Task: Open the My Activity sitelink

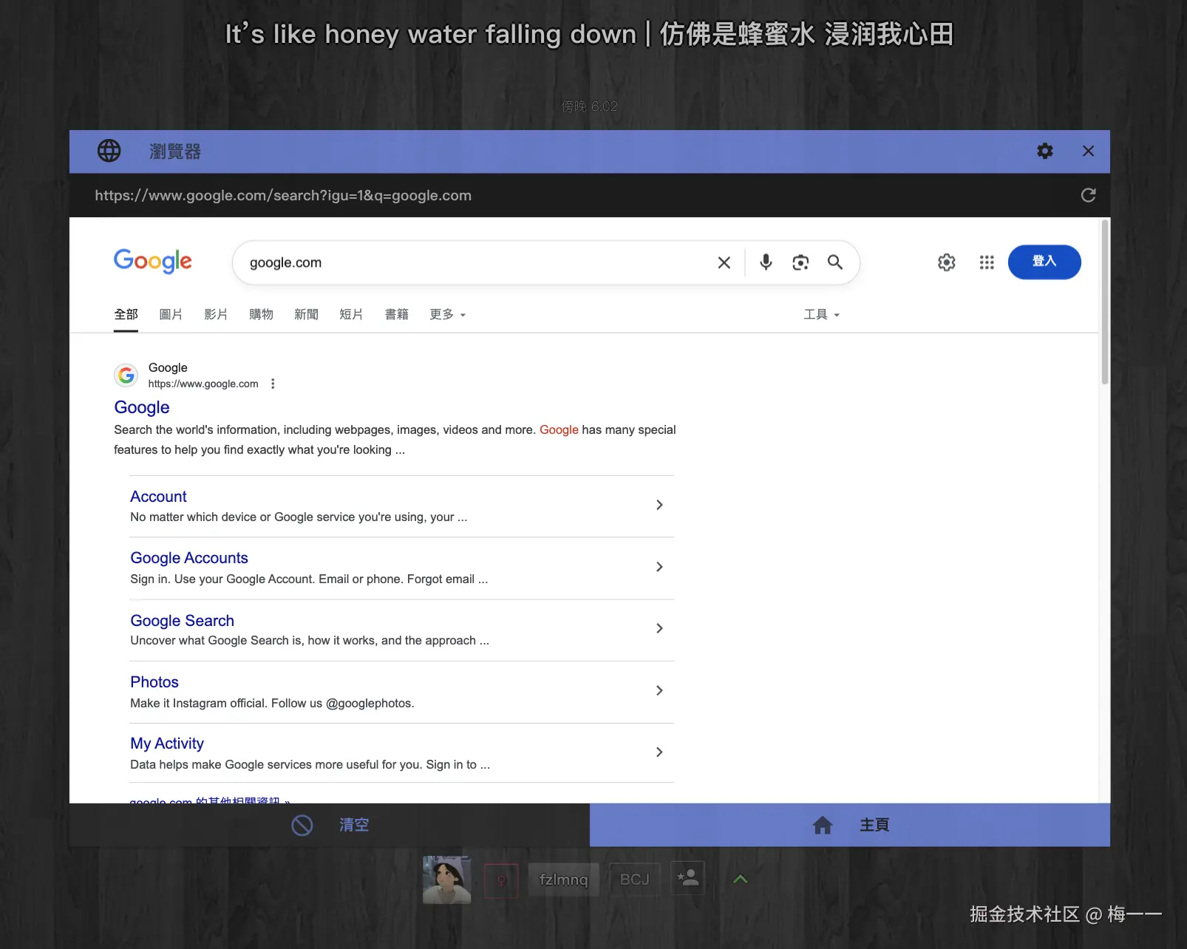Action: coord(167,744)
